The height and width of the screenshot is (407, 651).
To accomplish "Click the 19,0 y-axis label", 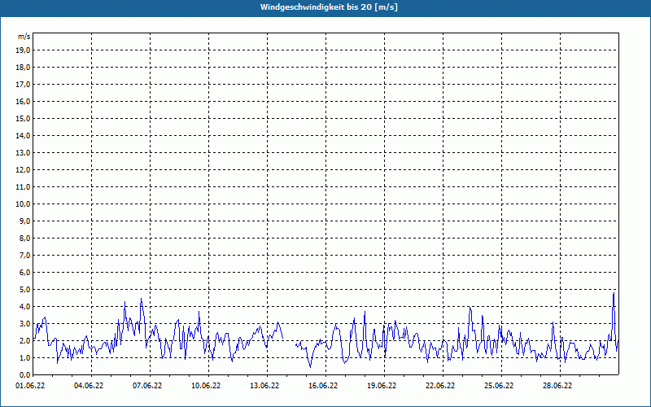I will (x=24, y=50).
